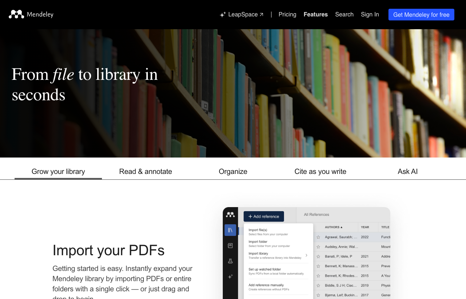
Task: Open Search in the top navigation
Action: click(344, 14)
